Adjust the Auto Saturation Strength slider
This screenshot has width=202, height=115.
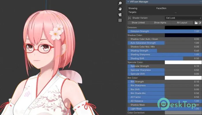tap(165, 43)
